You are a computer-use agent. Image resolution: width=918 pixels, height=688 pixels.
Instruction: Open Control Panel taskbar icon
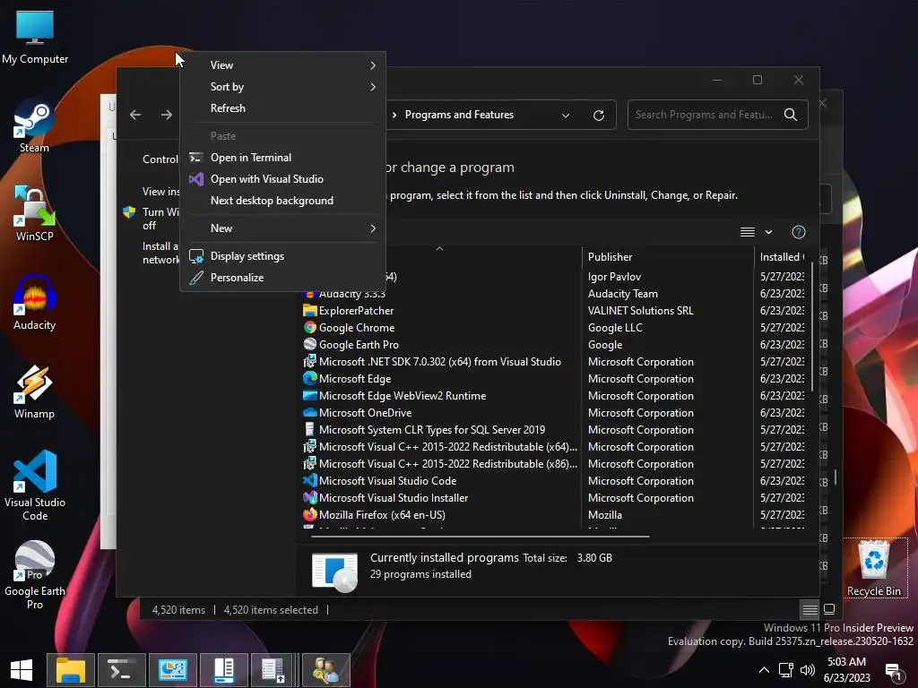click(x=173, y=670)
